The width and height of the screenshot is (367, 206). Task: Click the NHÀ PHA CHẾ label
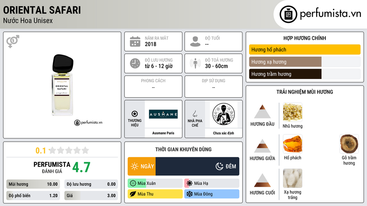(x=195, y=123)
